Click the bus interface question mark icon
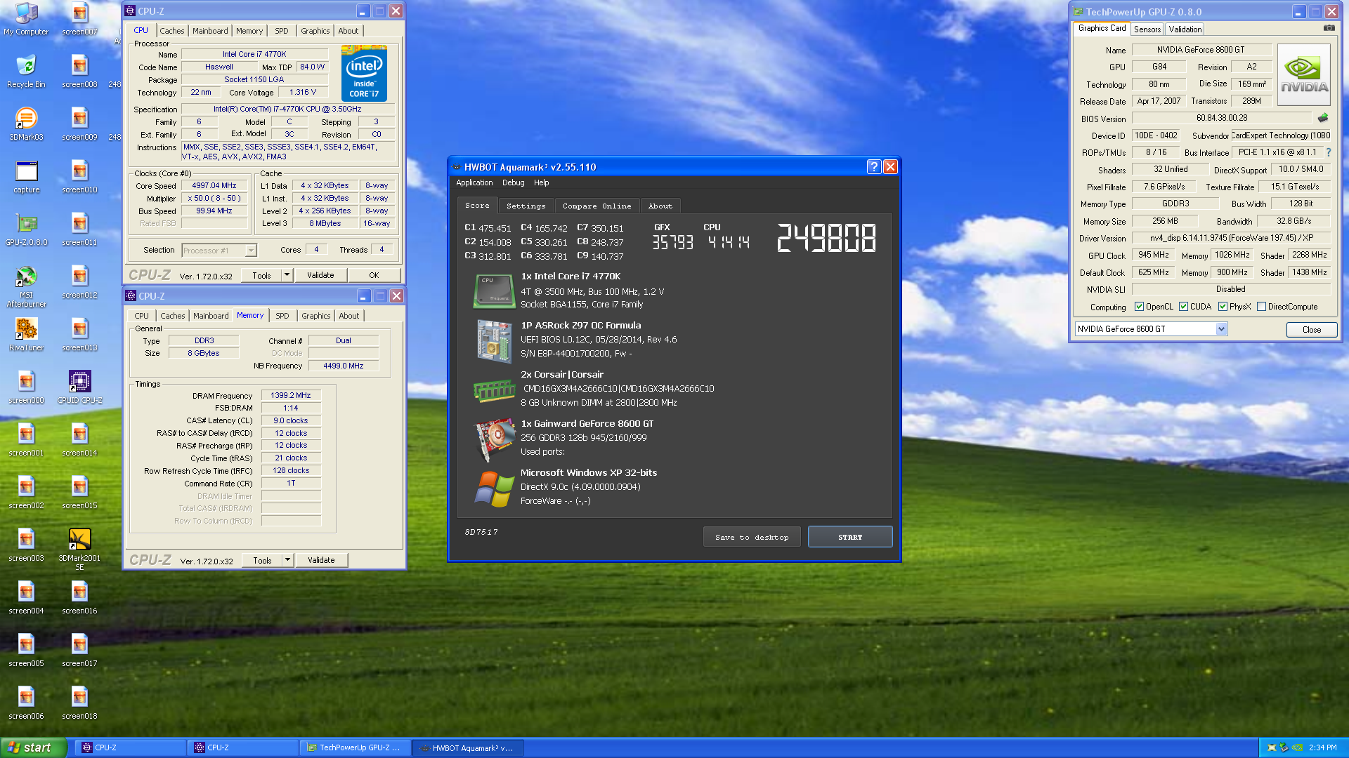This screenshot has height=758, width=1349. pyautogui.click(x=1328, y=152)
